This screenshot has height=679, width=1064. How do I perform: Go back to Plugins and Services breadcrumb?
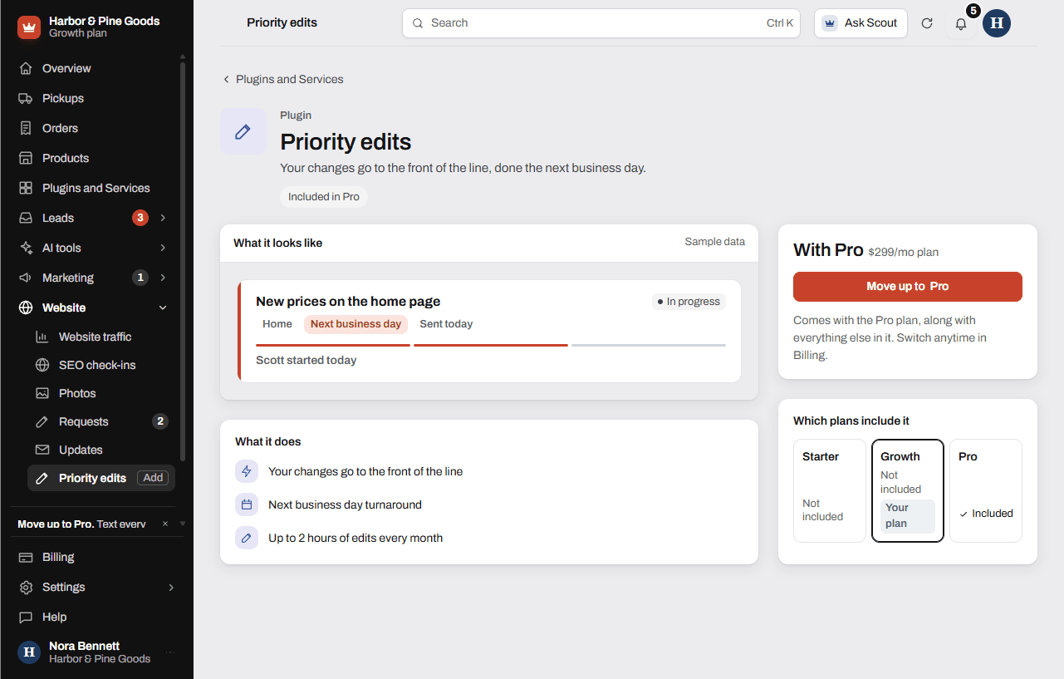point(283,79)
